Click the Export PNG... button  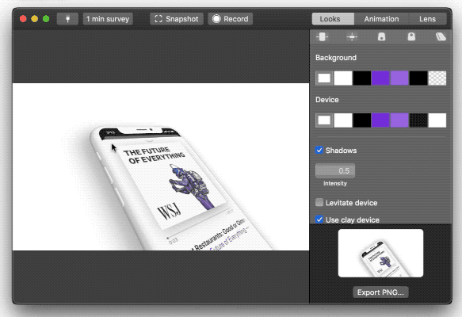point(380,292)
